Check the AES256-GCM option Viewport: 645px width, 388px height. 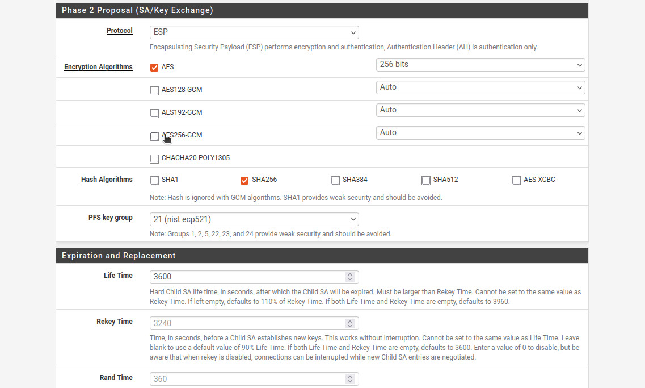pyautogui.click(x=154, y=136)
